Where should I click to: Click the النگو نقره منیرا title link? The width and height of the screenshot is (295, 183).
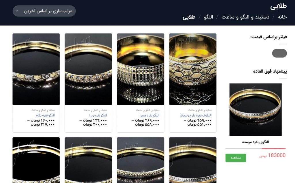[150, 115]
